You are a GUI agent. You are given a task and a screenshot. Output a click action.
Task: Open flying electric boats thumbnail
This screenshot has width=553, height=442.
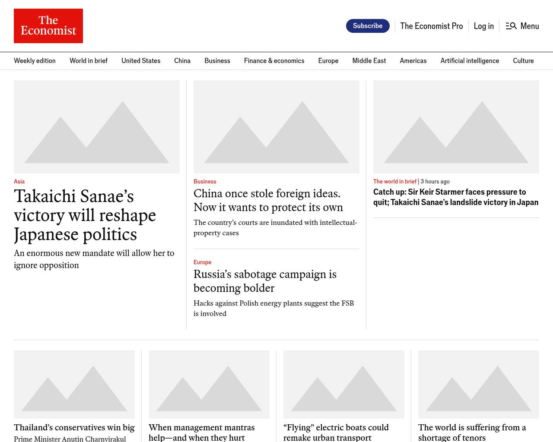coord(344,385)
